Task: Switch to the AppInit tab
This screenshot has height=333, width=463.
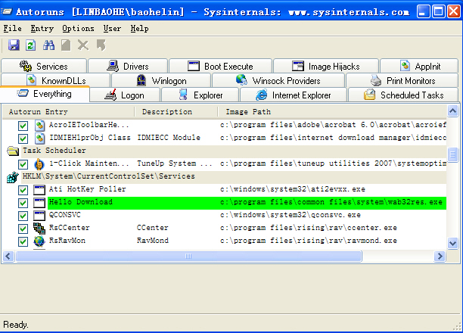Action: click(419, 66)
